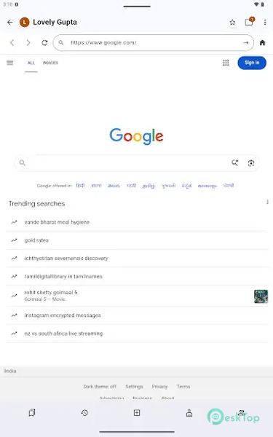Open history icon in bottom bar
The height and width of the screenshot is (437, 273).
click(84, 412)
